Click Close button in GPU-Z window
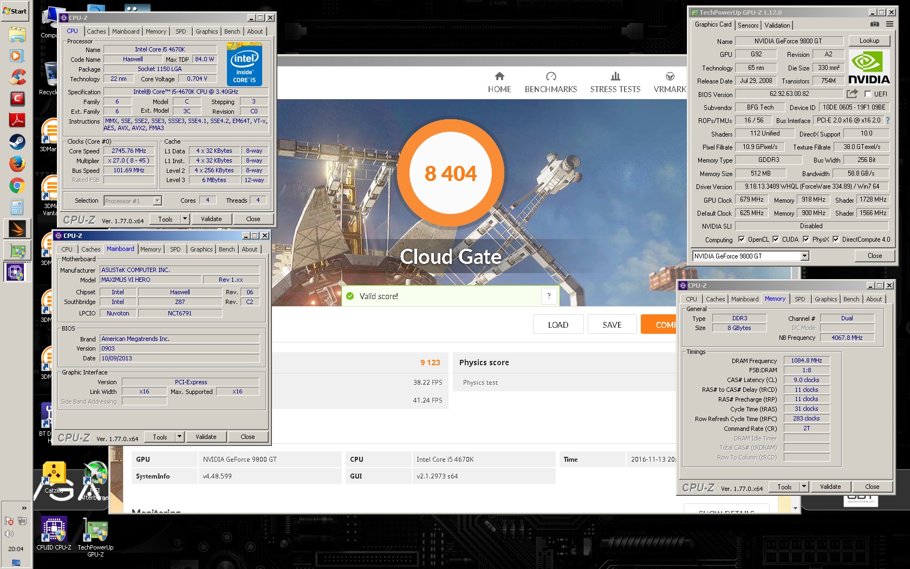 (x=874, y=256)
